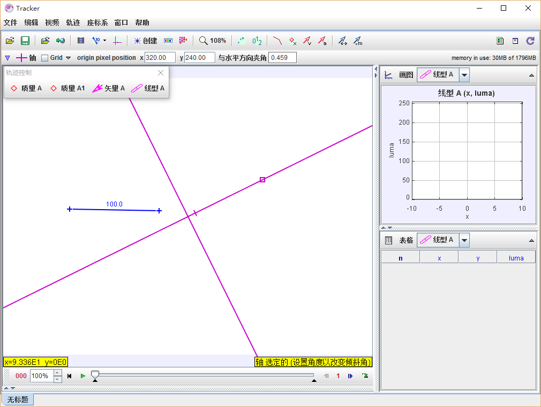The height and width of the screenshot is (407, 541).
Task: Open the 编辑 menu
Action: 31,23
